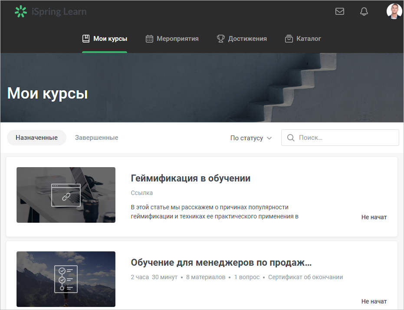Click the catalog bag icon beside Каталог

tap(289, 39)
